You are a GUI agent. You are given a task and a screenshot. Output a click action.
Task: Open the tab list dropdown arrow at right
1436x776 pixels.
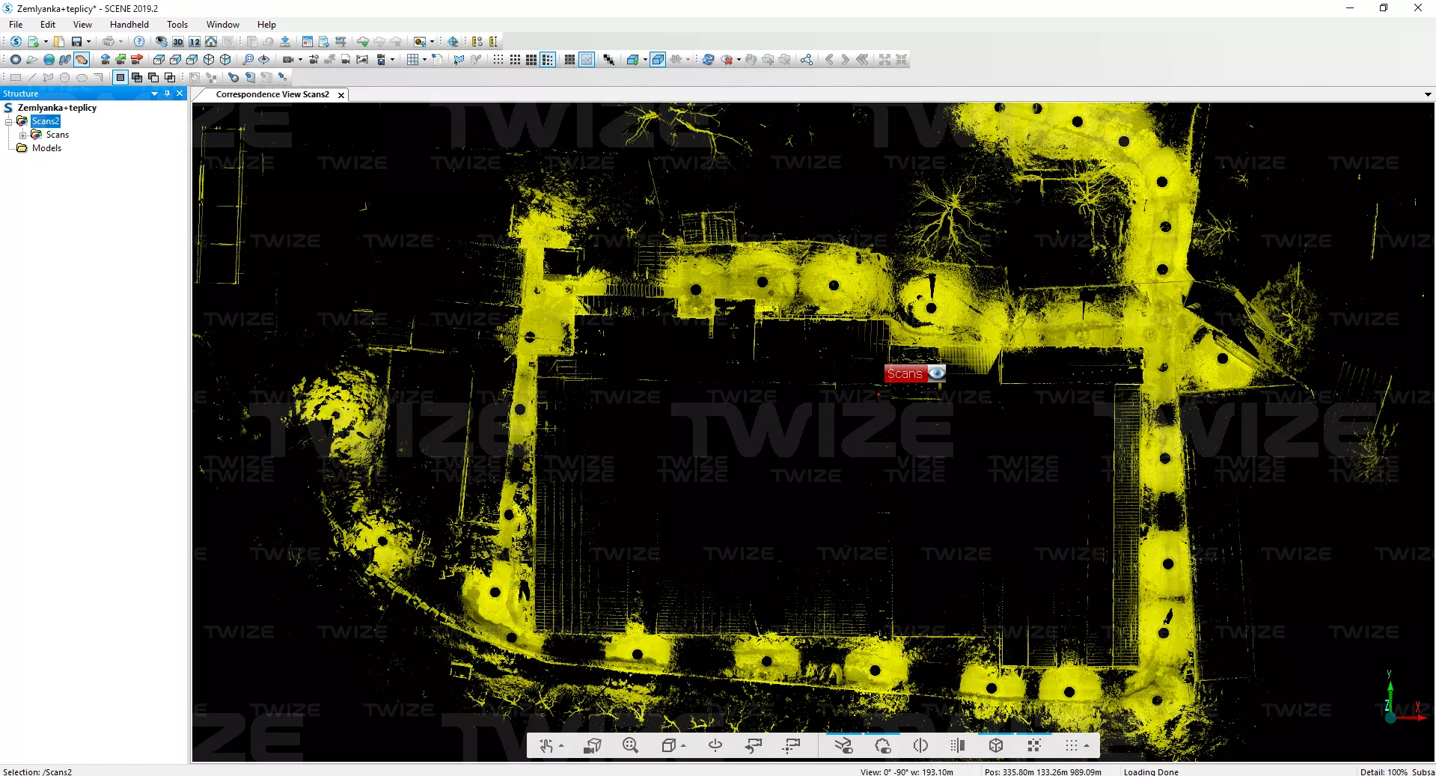click(x=1427, y=95)
